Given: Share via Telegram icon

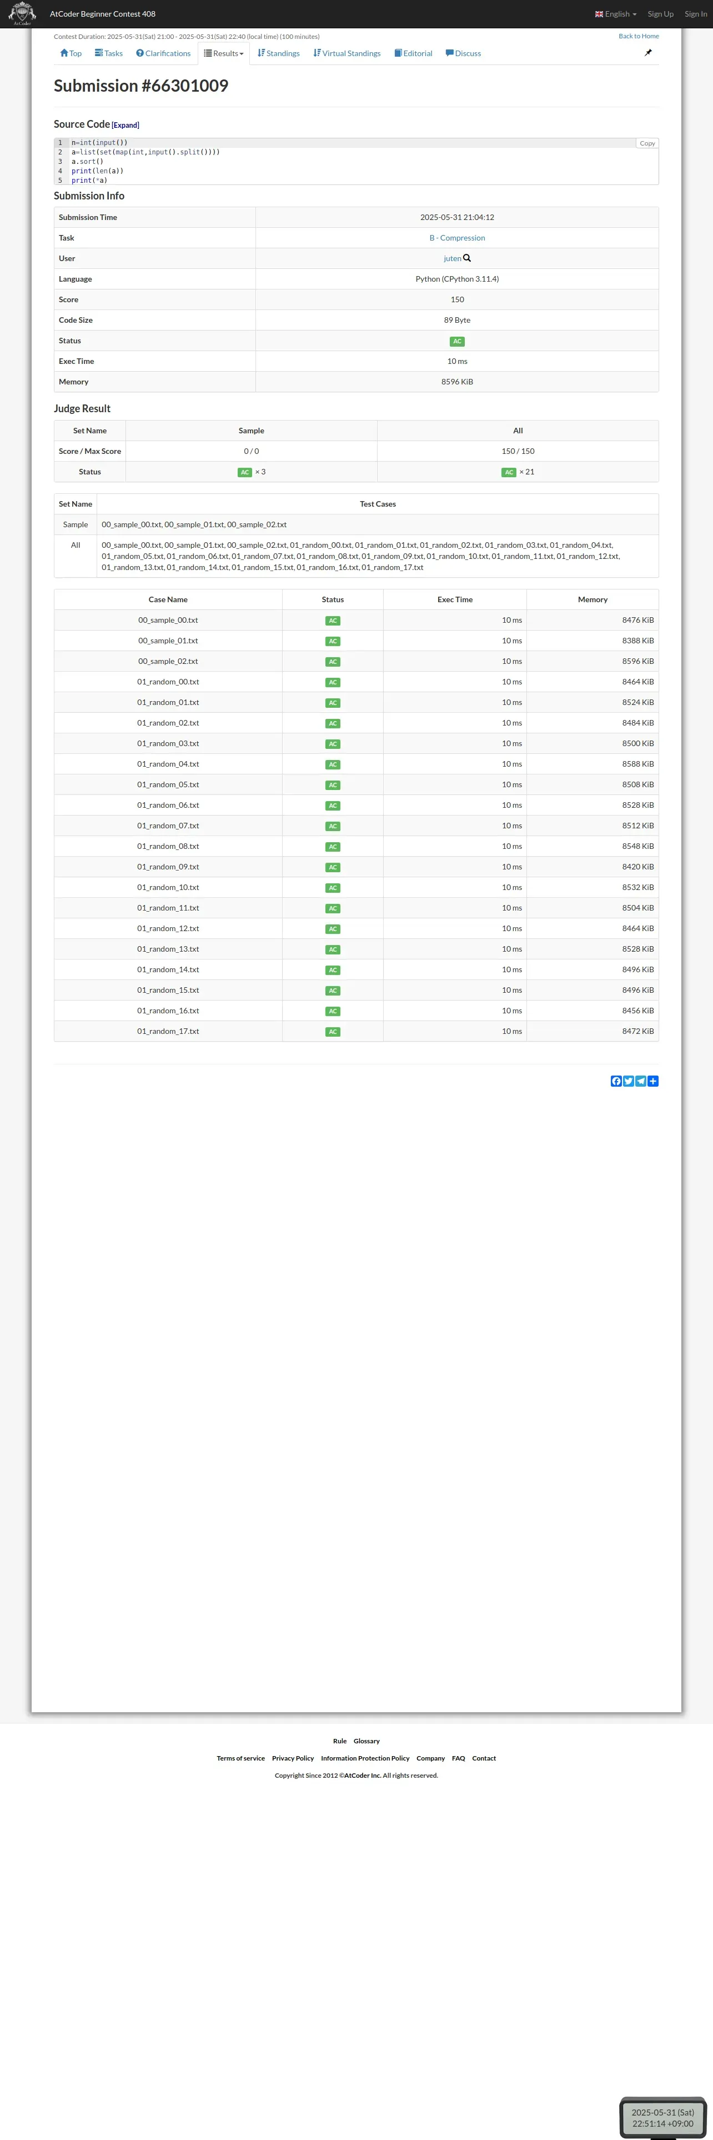Looking at the screenshot, I should [x=641, y=1081].
